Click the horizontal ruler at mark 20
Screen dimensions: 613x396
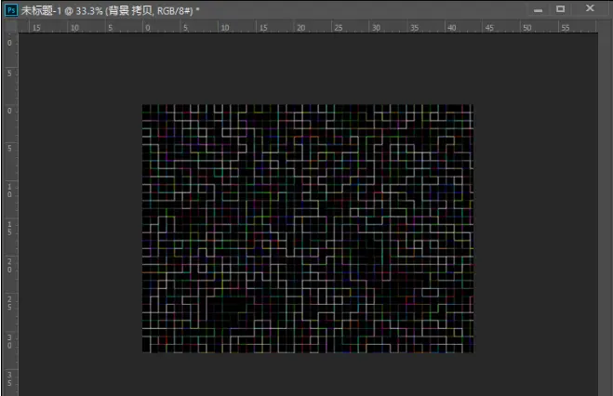300,27
